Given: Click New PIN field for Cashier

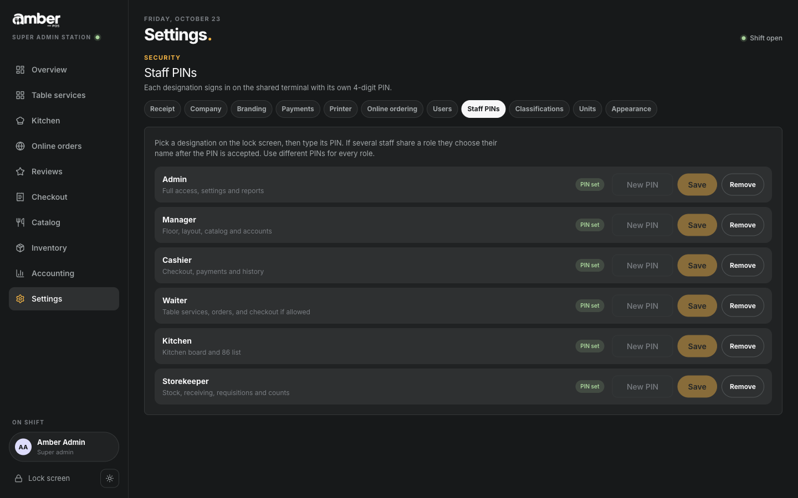Looking at the screenshot, I should coord(642,266).
